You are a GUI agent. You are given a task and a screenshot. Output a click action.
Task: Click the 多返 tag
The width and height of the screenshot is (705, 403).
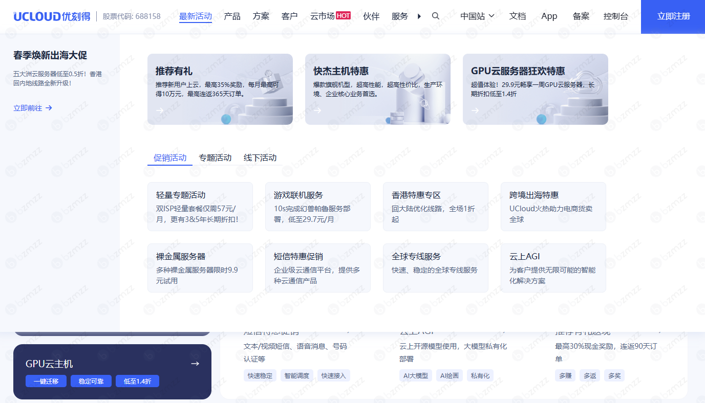point(590,376)
